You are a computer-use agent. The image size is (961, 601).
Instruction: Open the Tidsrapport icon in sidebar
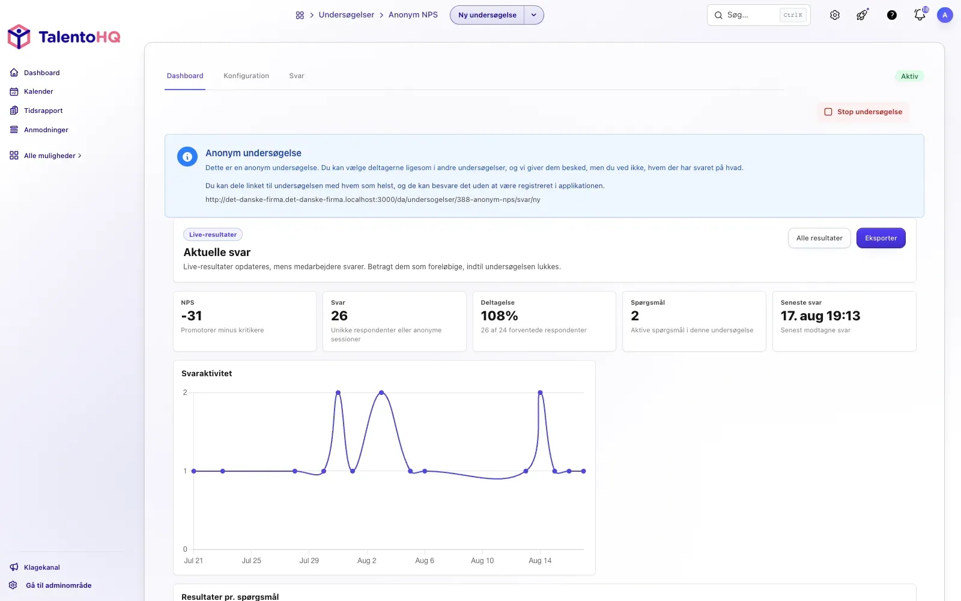coord(14,111)
